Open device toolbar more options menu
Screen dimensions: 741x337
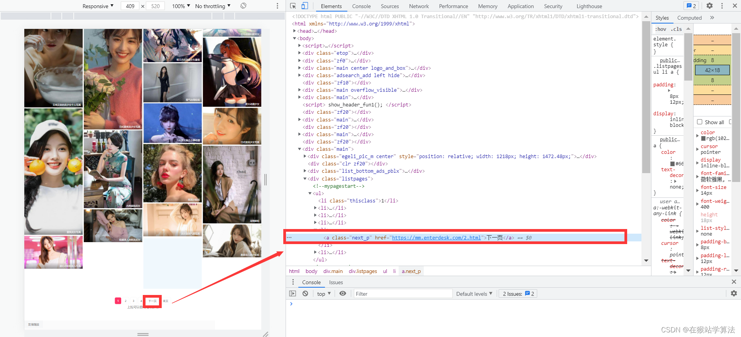(277, 6)
